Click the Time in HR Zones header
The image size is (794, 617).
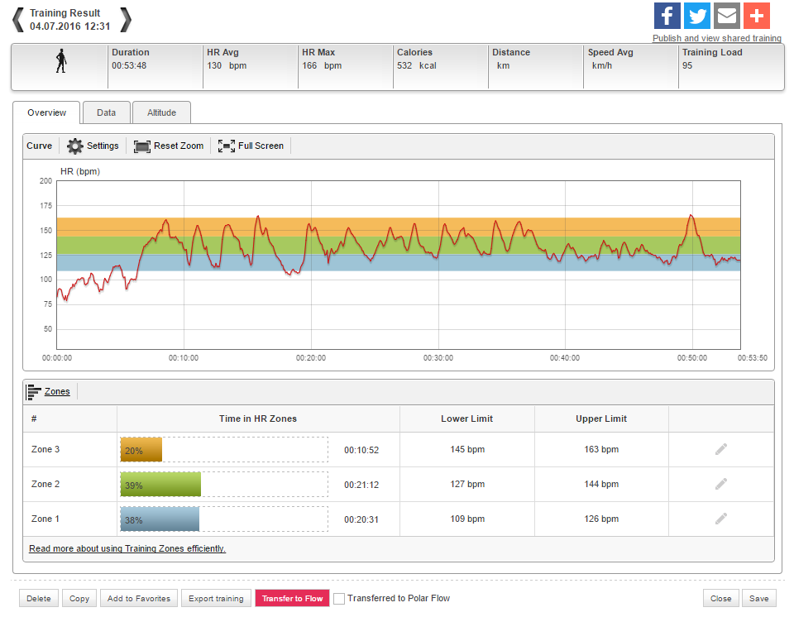pos(258,419)
